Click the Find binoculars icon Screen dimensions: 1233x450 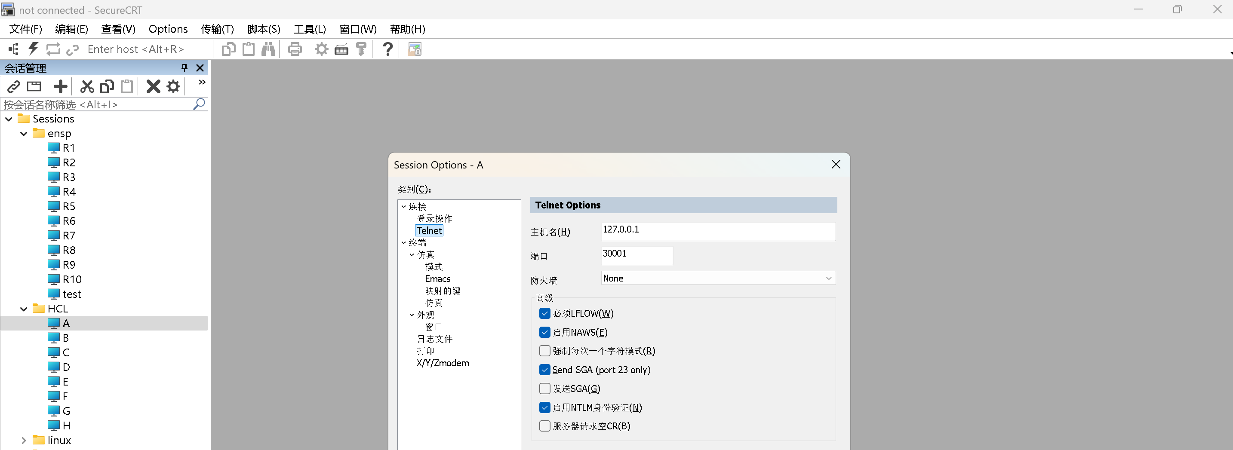point(268,49)
